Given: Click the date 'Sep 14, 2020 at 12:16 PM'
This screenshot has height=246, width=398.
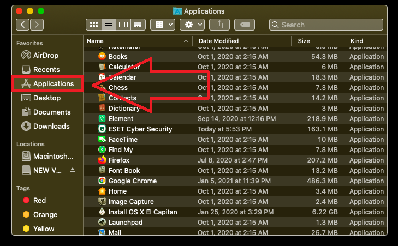Looking at the screenshot, I should [x=237, y=119].
